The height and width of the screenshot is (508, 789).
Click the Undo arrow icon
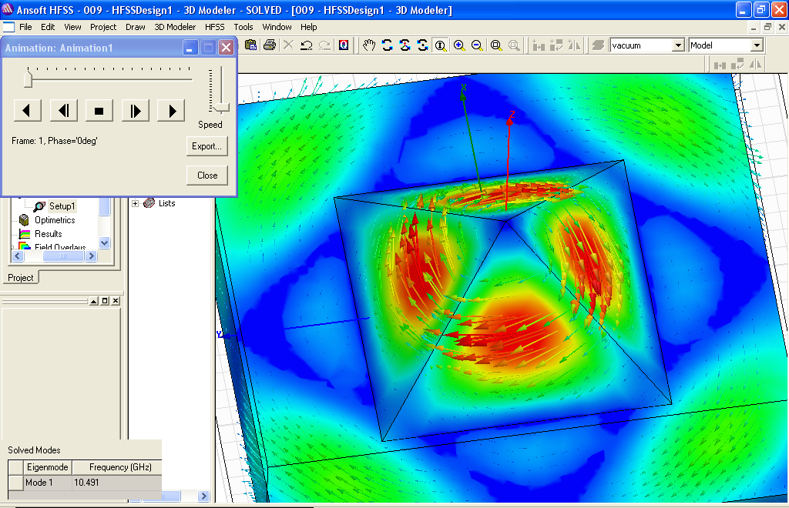tap(306, 45)
